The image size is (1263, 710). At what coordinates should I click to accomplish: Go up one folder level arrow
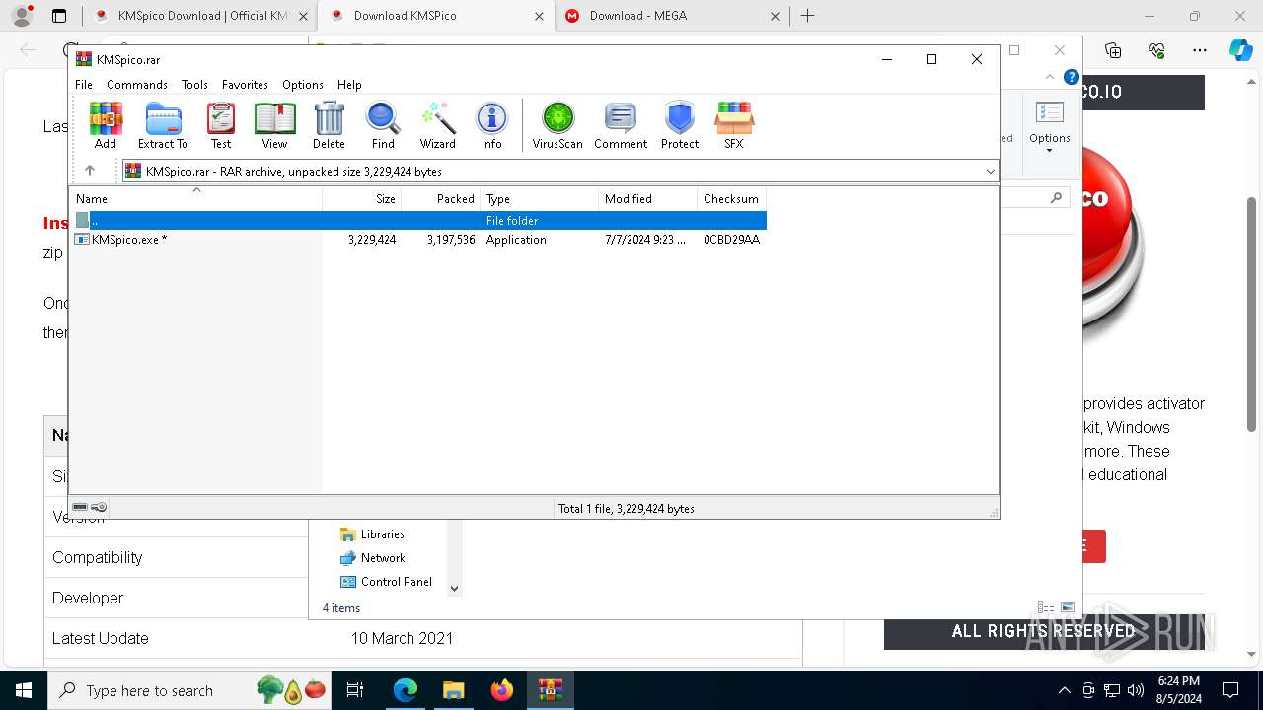(x=90, y=171)
